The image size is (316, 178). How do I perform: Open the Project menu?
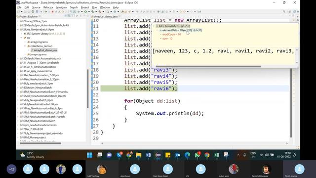[x=85, y=7]
